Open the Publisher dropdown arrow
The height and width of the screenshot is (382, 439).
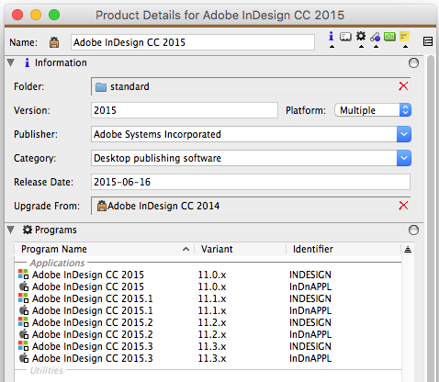click(x=404, y=134)
